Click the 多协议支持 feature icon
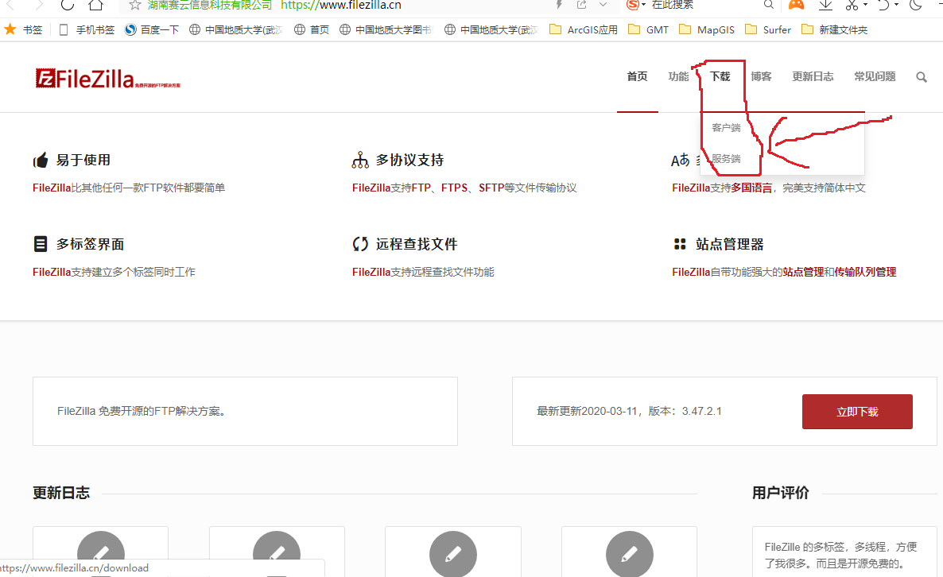This screenshot has width=943, height=577. [360, 158]
